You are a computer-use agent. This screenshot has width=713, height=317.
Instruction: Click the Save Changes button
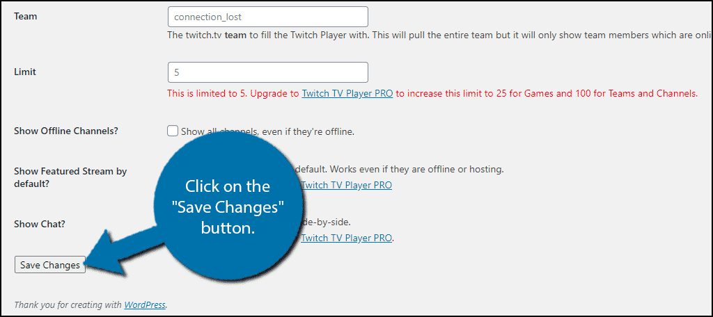click(50, 265)
